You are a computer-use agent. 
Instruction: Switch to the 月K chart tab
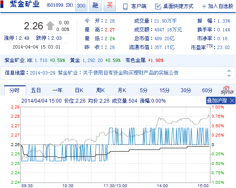point(122,90)
